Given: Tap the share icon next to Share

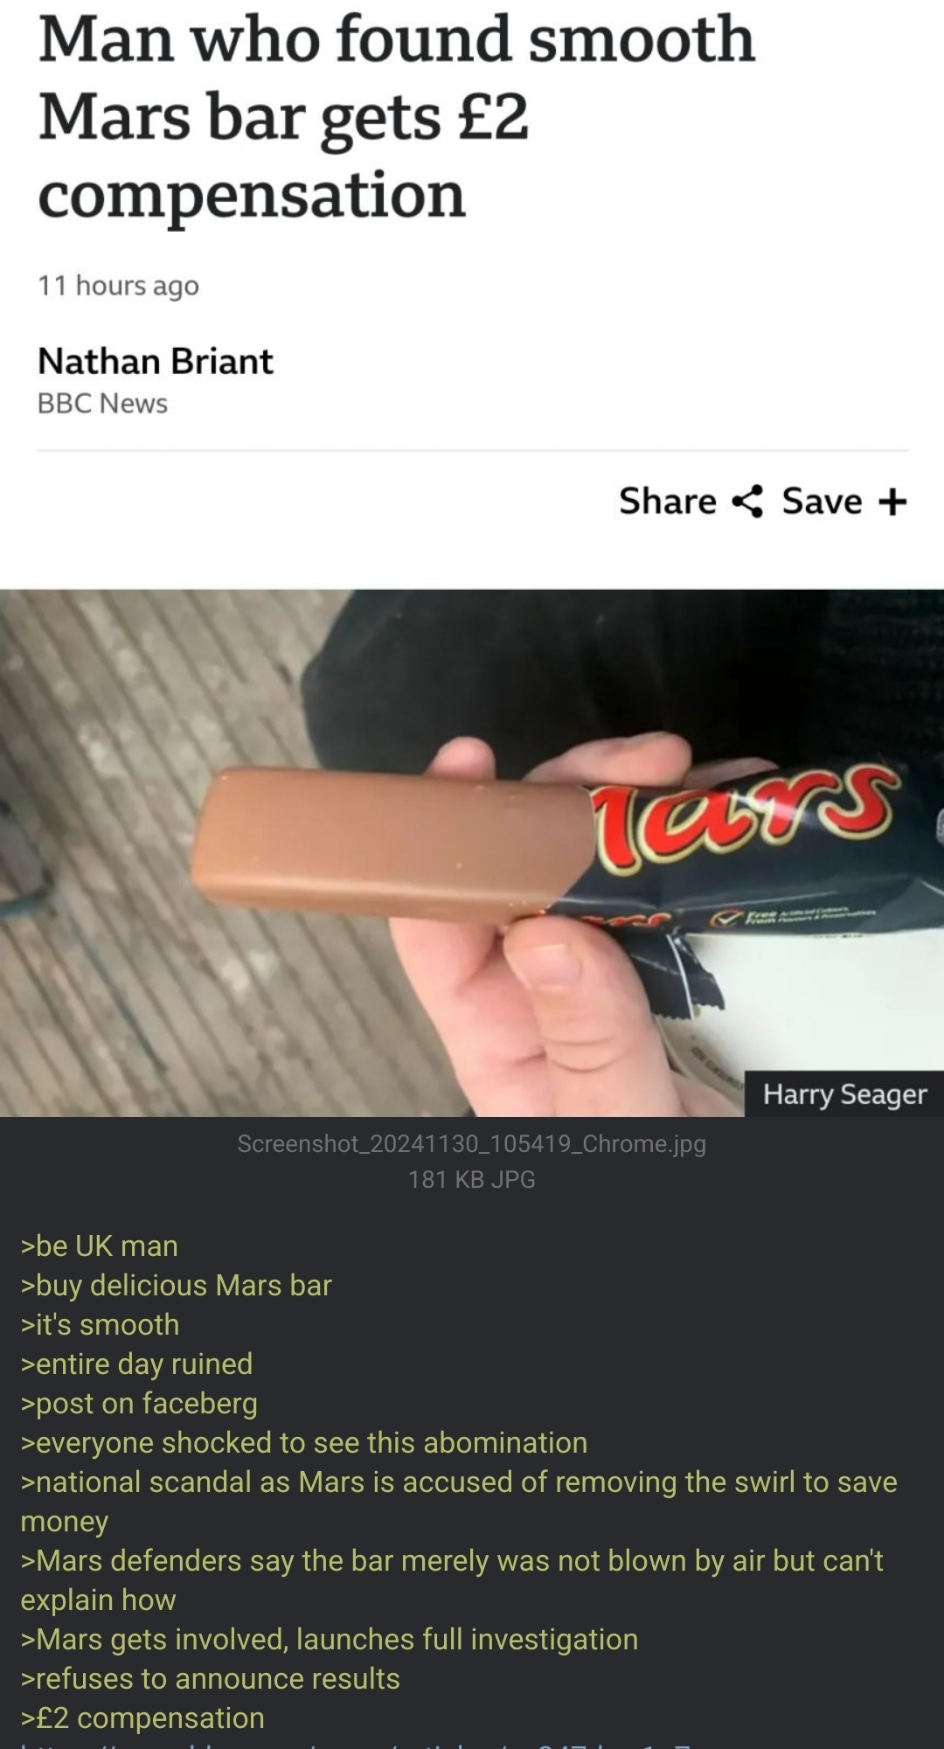Looking at the screenshot, I should click(747, 501).
